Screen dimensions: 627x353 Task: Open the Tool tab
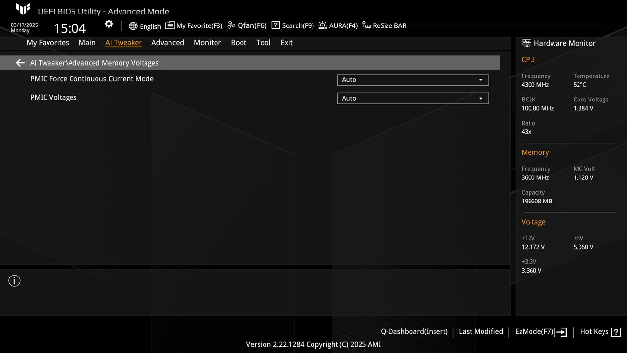click(x=264, y=43)
